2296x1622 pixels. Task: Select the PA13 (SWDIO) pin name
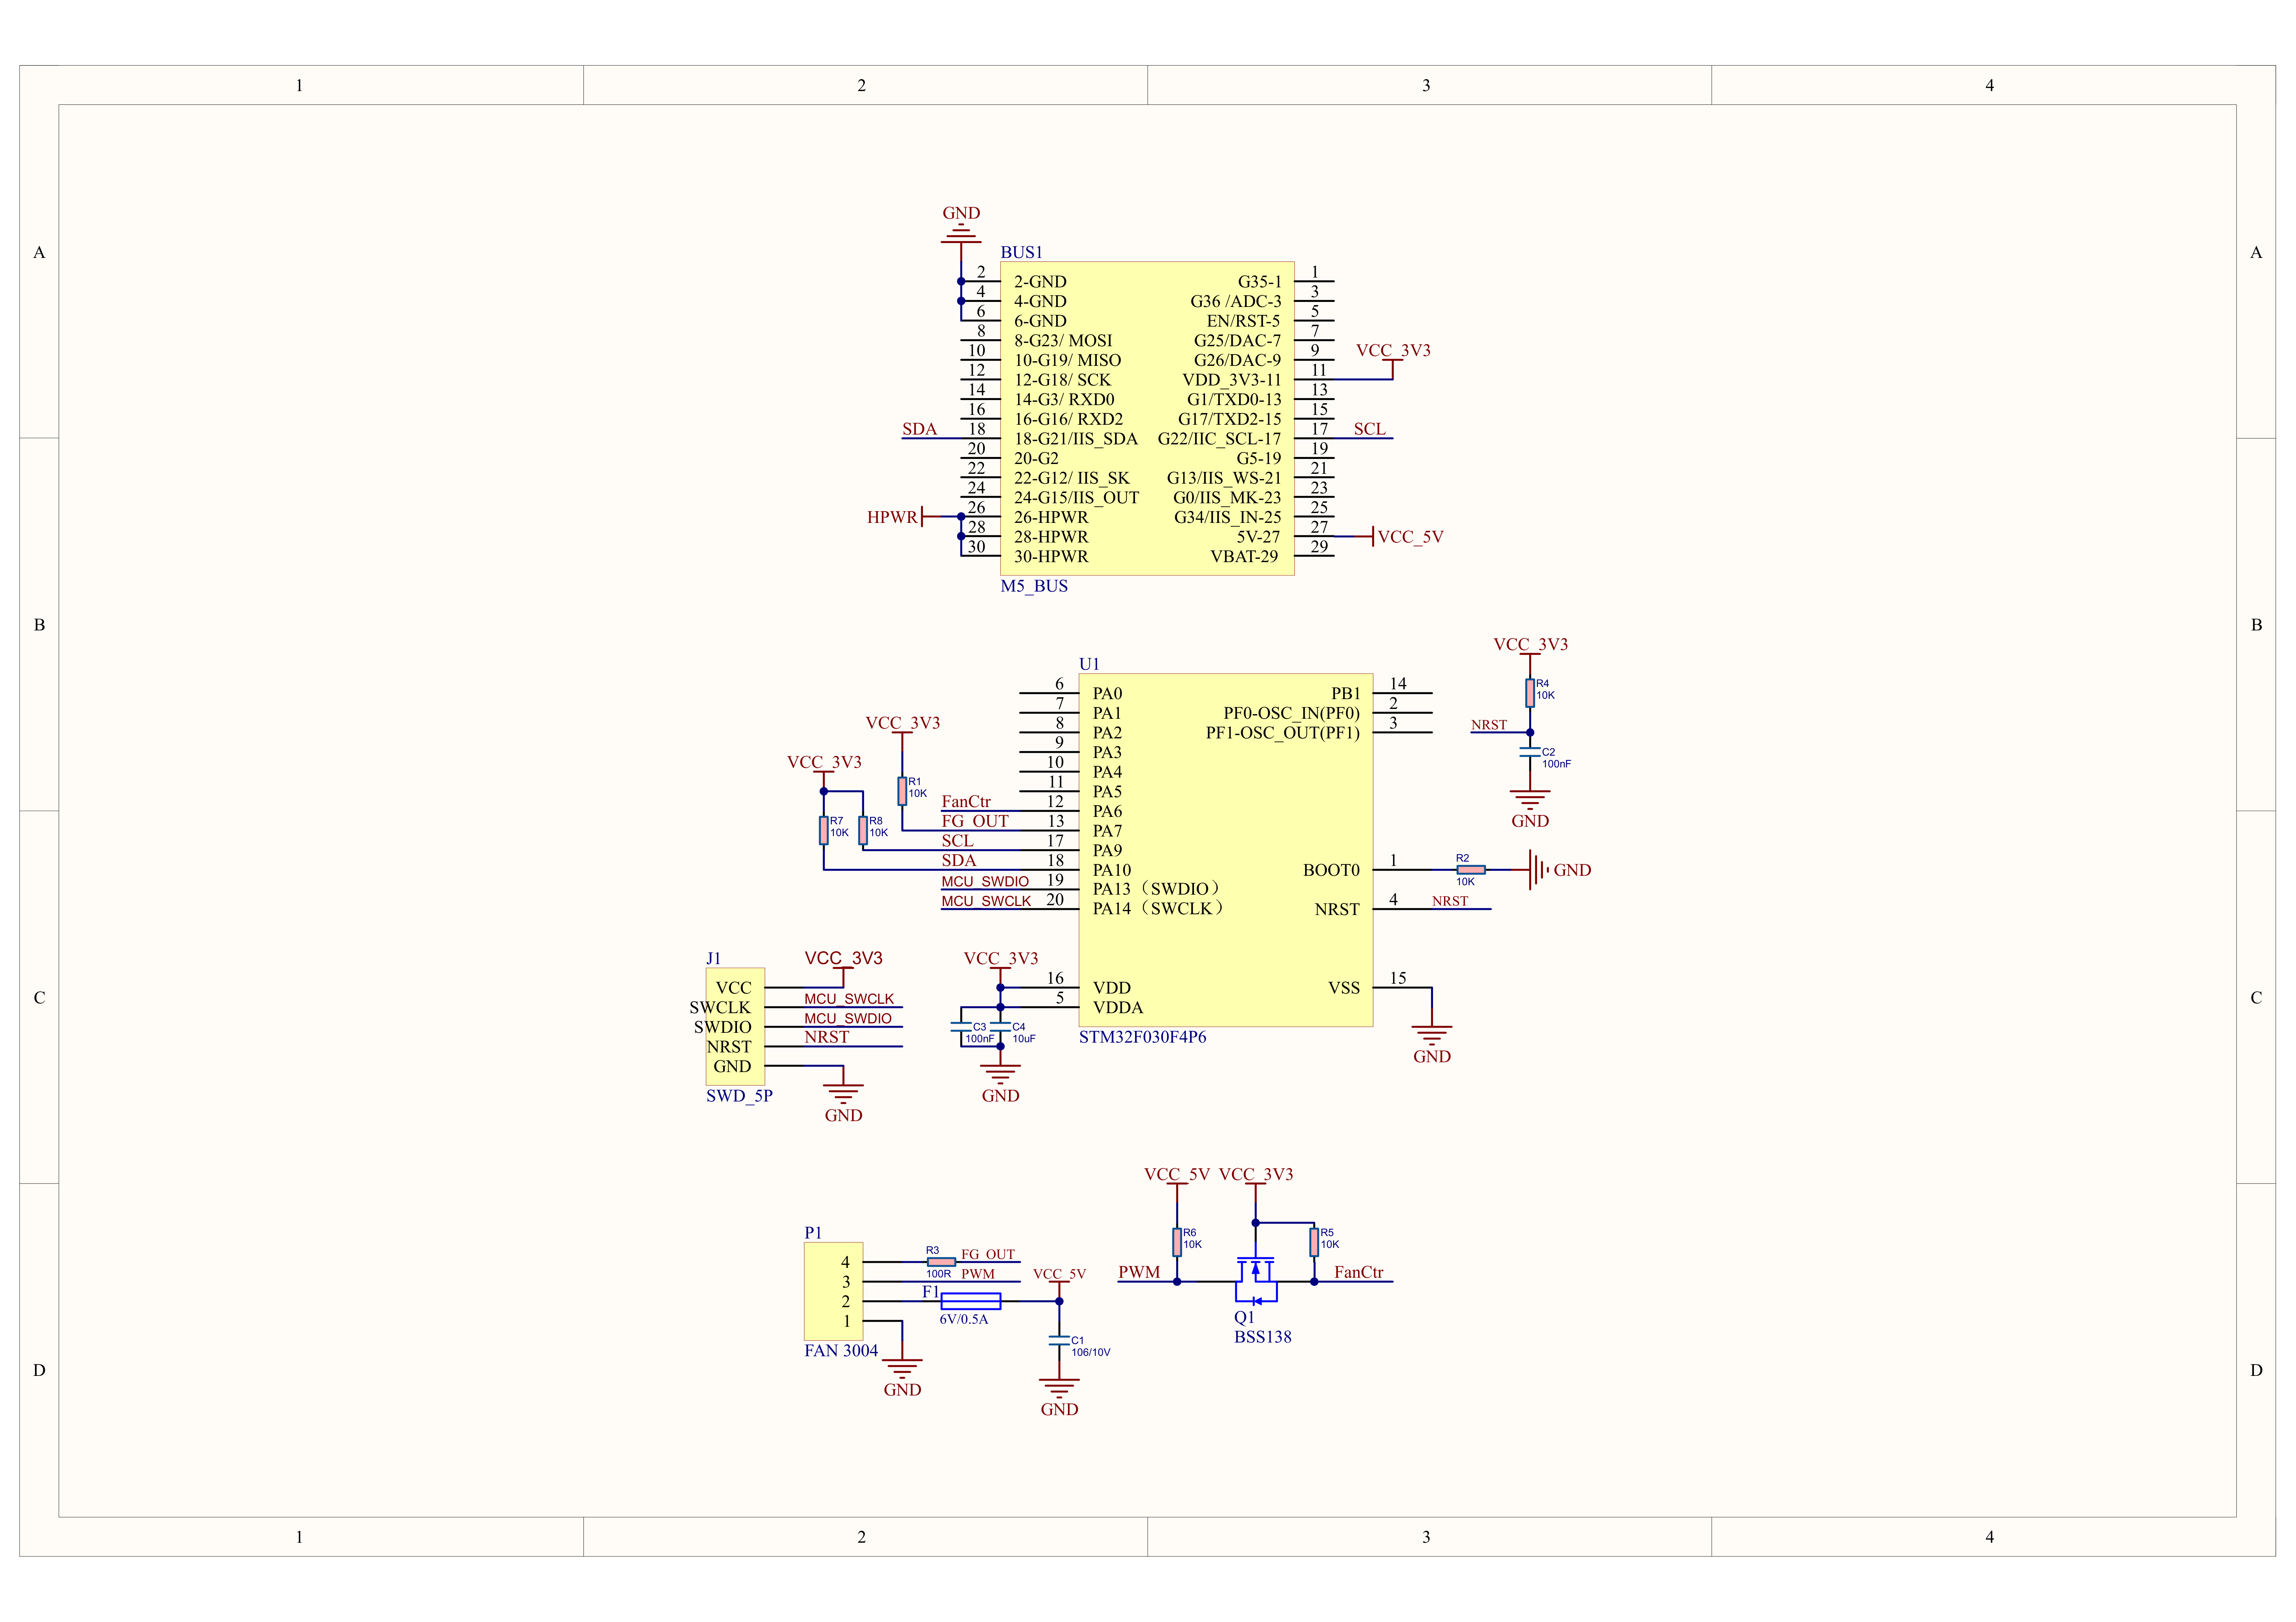point(1158,889)
